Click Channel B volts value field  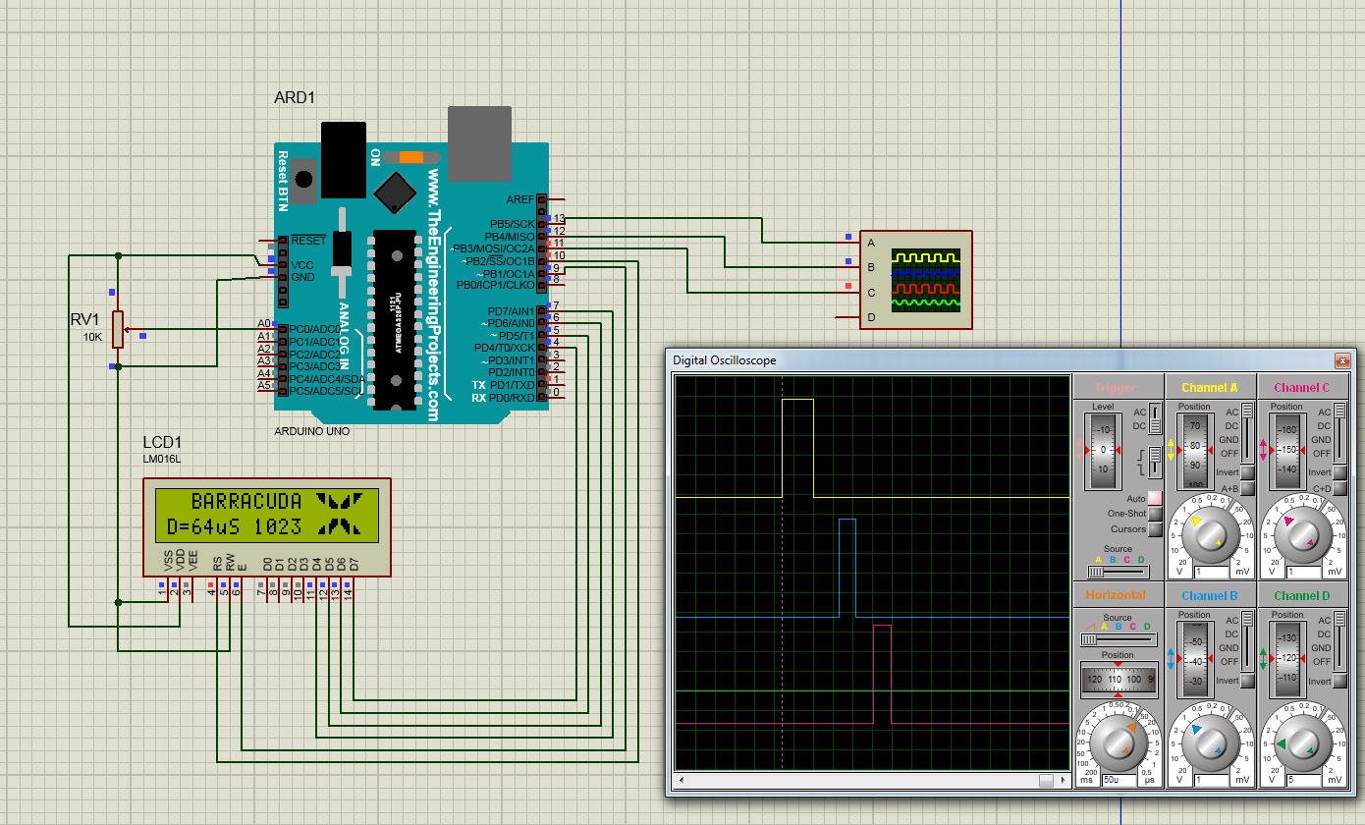[x=1210, y=780]
